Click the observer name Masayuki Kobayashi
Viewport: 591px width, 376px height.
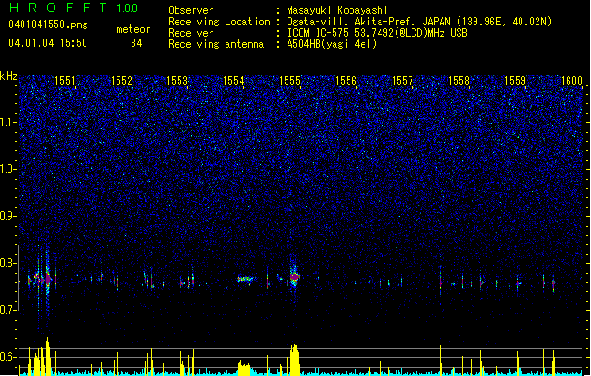[337, 10]
